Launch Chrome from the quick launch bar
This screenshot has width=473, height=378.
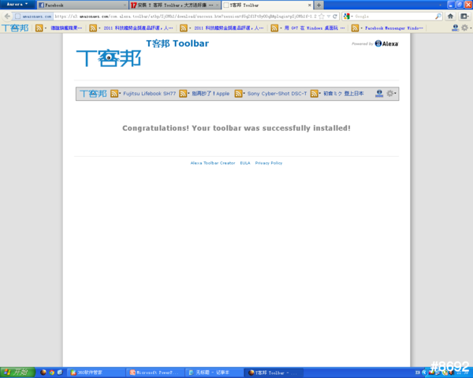(51, 372)
